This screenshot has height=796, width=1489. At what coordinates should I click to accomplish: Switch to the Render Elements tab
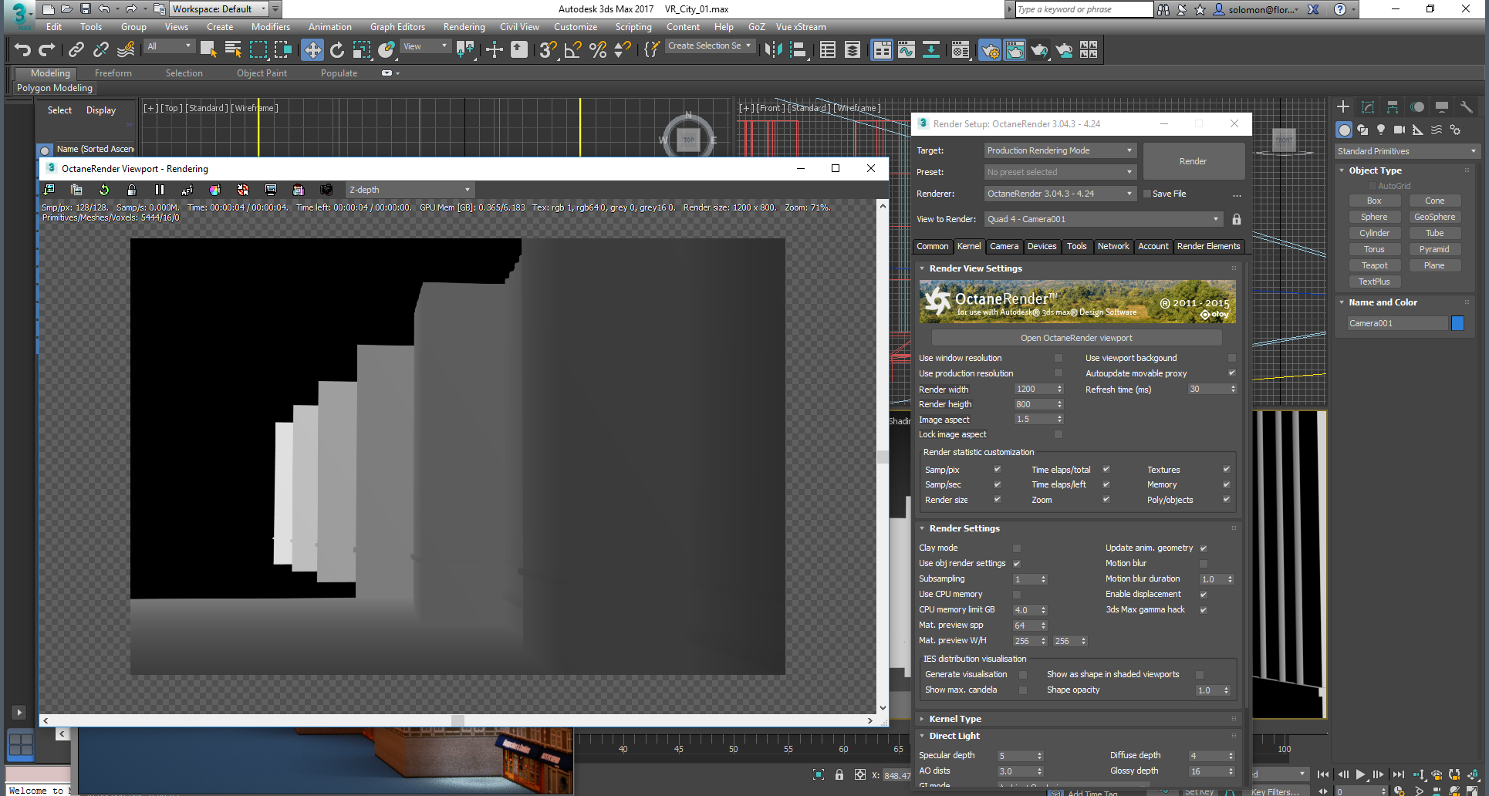(1208, 246)
